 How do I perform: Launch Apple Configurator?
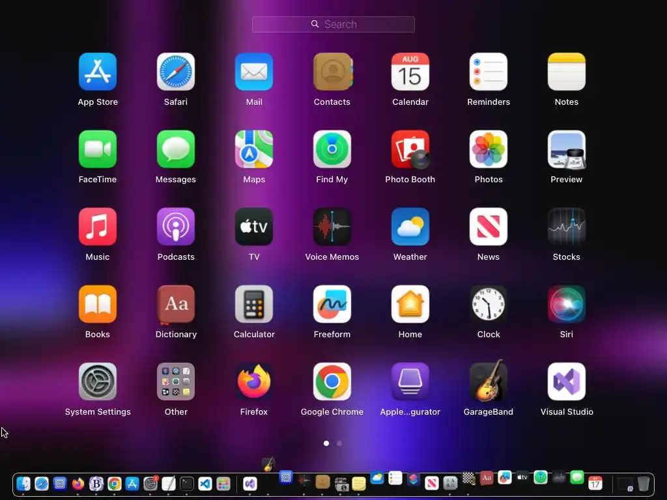(x=410, y=382)
